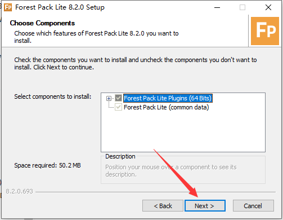The image size is (283, 220).
Task: Close the setup window
Action: click(268, 7)
